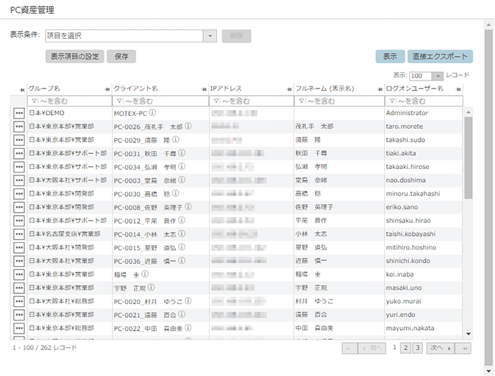This screenshot has width=495, height=376.
Task: Click info icon beside 稲場 圭 client
Action: [x=145, y=274]
